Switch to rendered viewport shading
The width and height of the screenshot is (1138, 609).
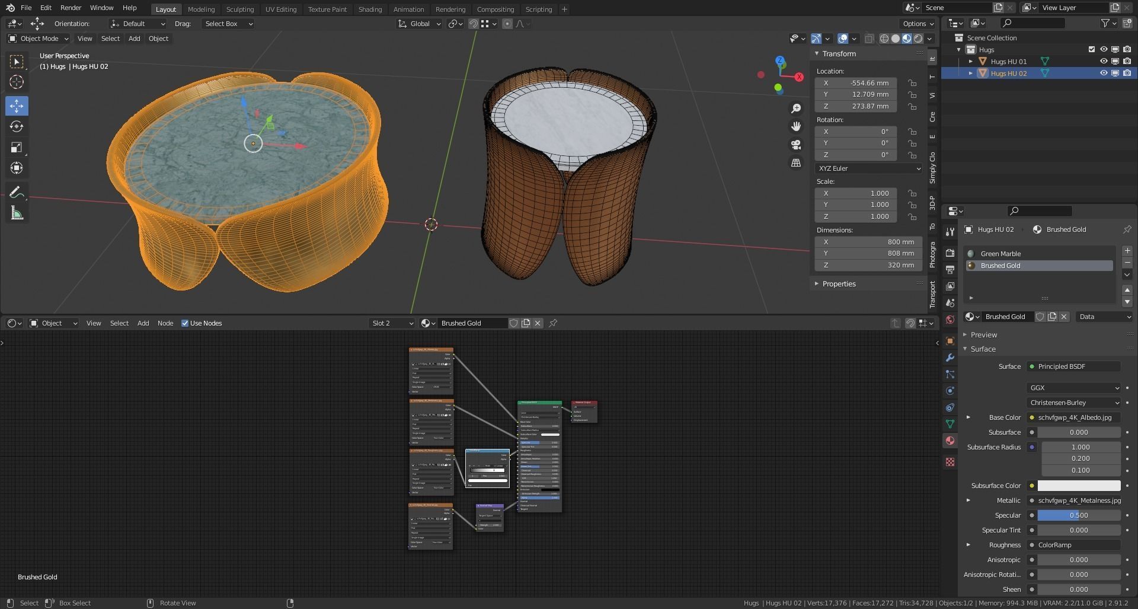point(918,39)
